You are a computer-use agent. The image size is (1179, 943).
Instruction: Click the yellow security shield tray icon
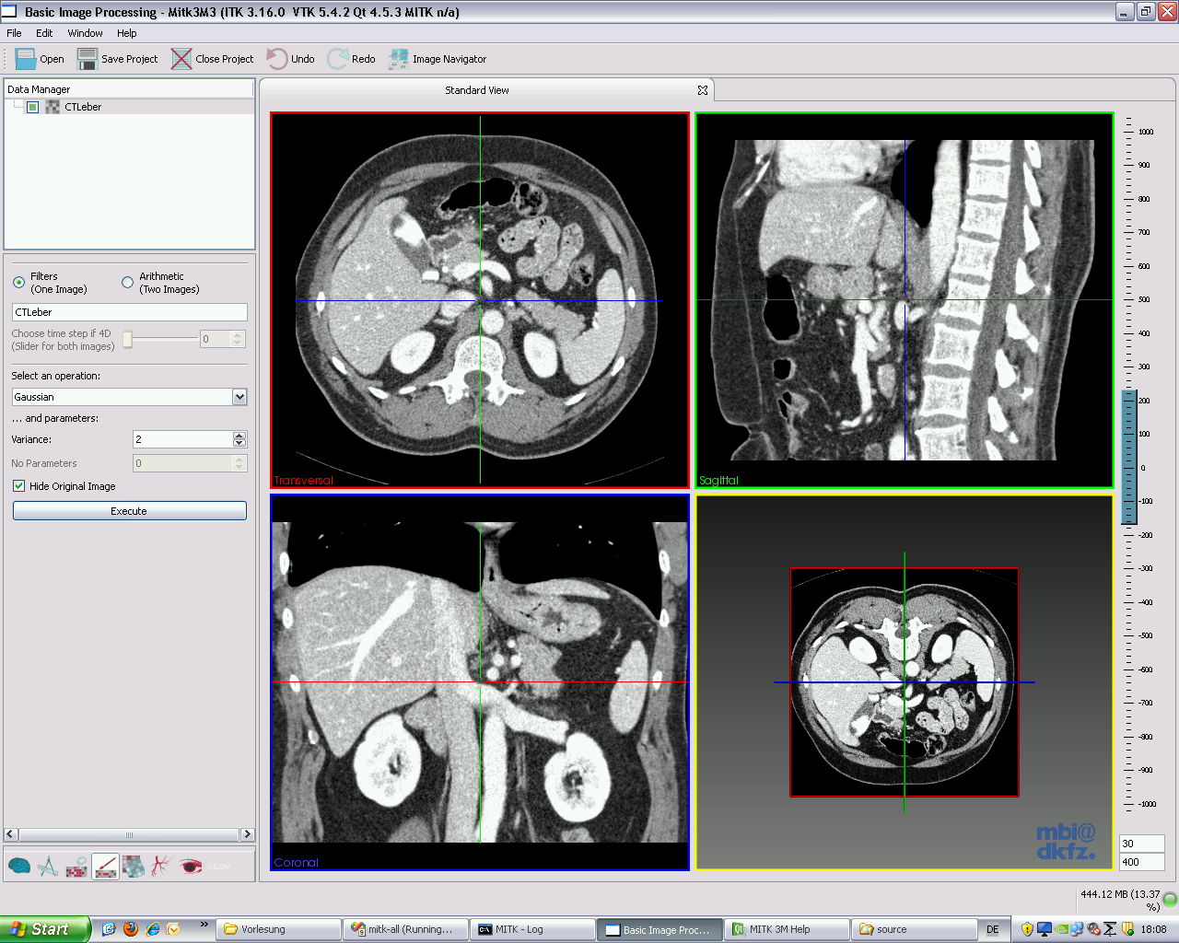pos(1027,929)
